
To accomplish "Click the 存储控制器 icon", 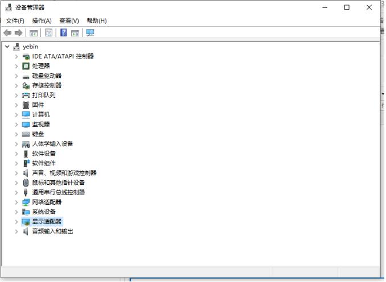I will pos(26,85).
